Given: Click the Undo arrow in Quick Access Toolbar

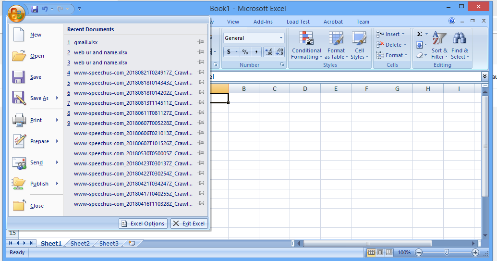Looking at the screenshot, I should (x=45, y=9).
